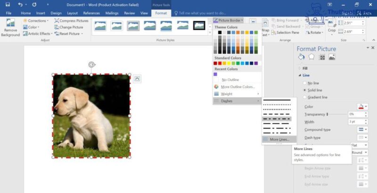Image resolution: width=377 pixels, height=193 pixels.
Task: Switch to the Picture tab icon in Format Picture
Action: 332,57
